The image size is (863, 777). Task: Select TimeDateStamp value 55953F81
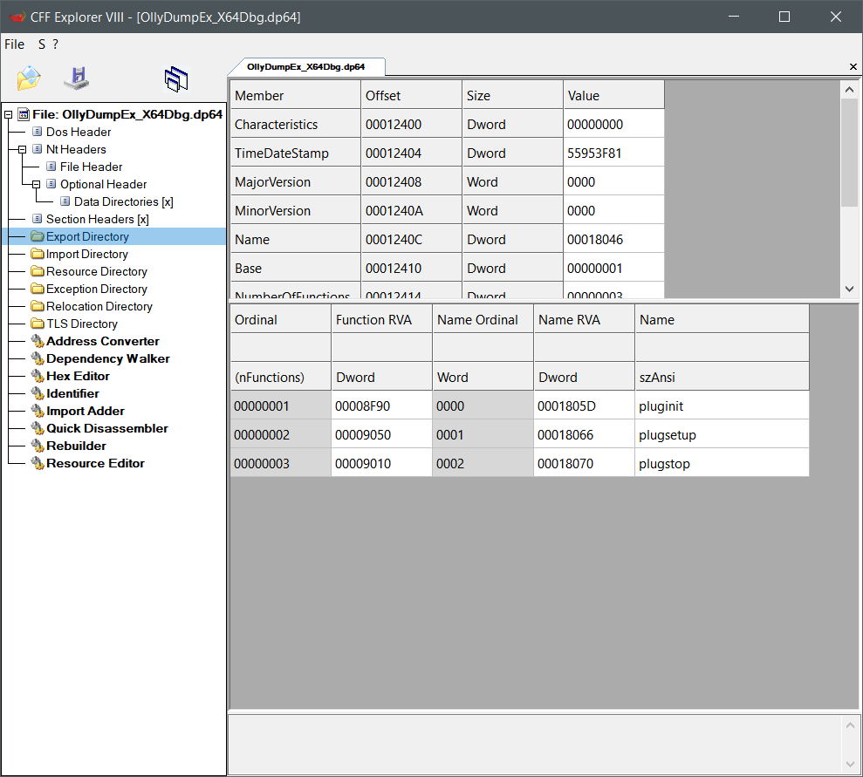(613, 153)
